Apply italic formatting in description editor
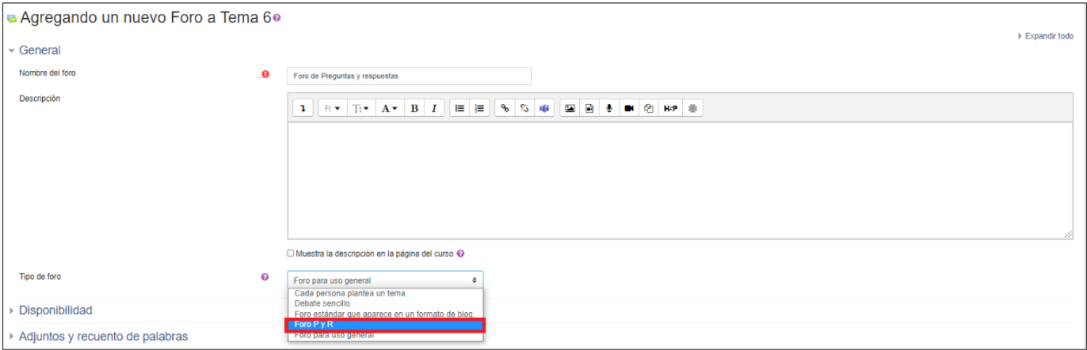The height and width of the screenshot is (350, 1087). point(434,109)
